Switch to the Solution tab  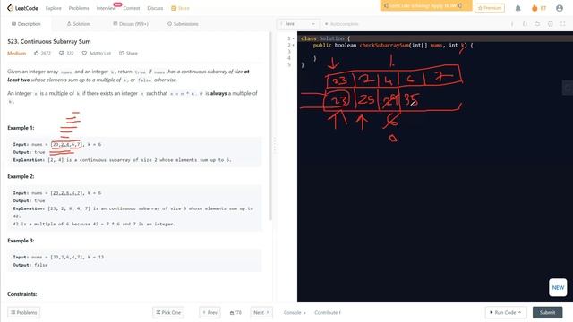[x=78, y=24]
